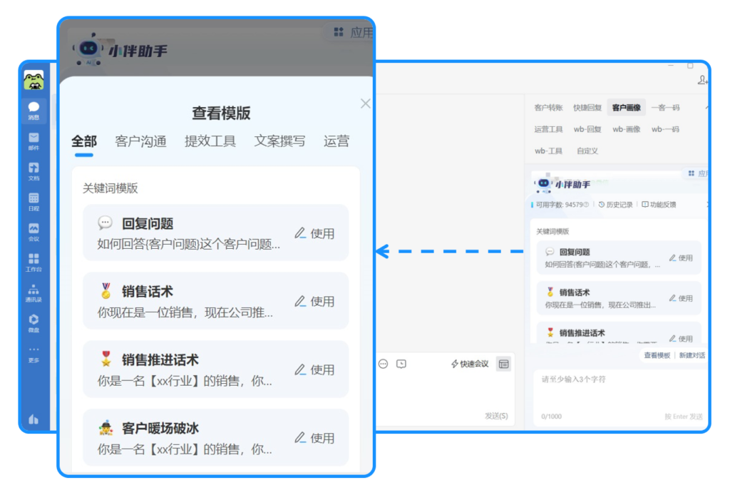This screenshot has height=495, width=730.
Task: Open 功能反馈 feedback link
Action: click(659, 205)
